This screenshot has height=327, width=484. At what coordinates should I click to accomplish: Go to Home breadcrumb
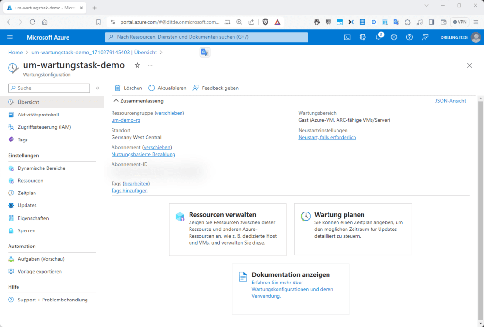point(16,53)
